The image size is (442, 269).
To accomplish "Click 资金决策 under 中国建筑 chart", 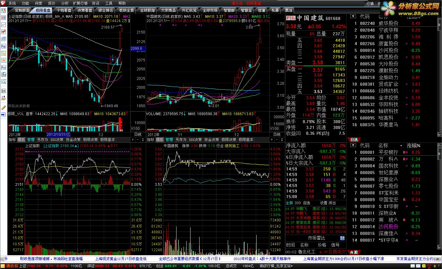I will (212, 140).
